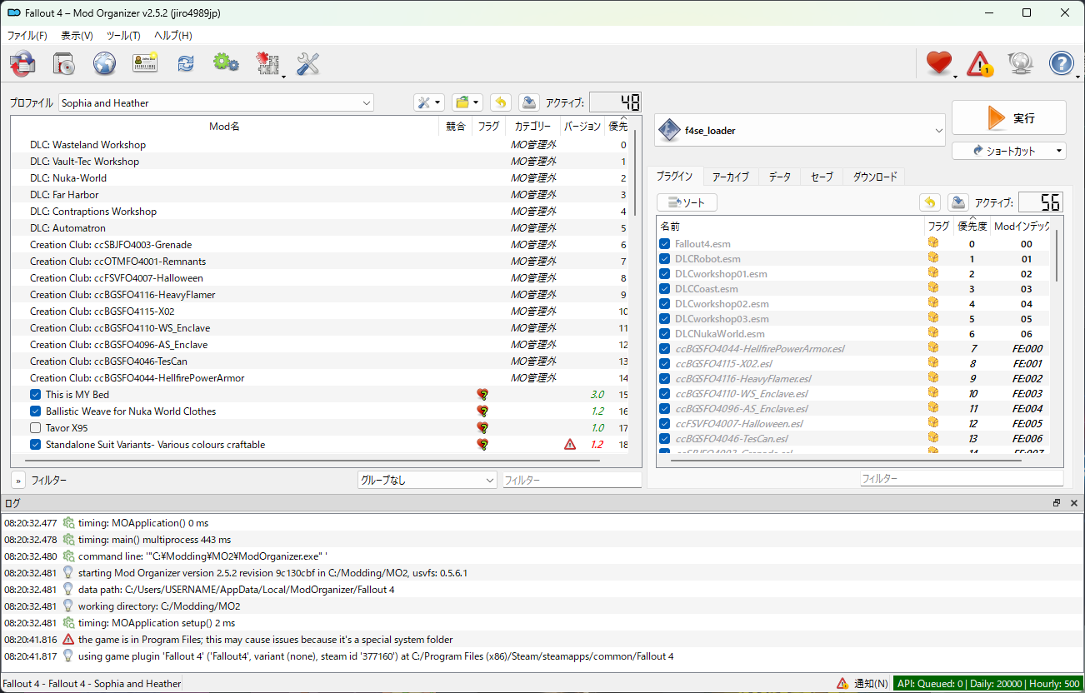Open the toolbar warning notifications icon

tap(979, 63)
